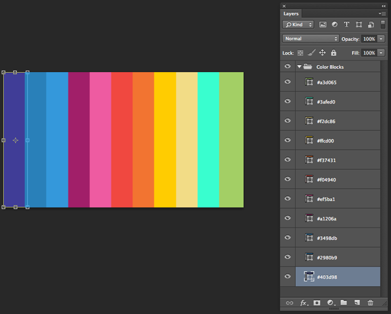This screenshot has width=391, height=314.
Task: Select the #a1206a layer name
Action: [x=326, y=218]
